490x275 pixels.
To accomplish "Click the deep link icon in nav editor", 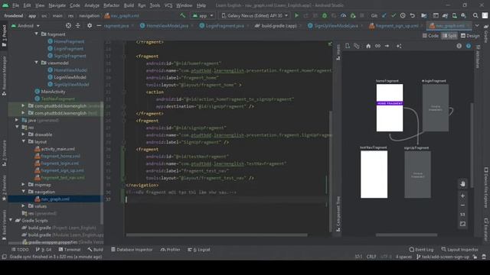I will pos(377,46).
